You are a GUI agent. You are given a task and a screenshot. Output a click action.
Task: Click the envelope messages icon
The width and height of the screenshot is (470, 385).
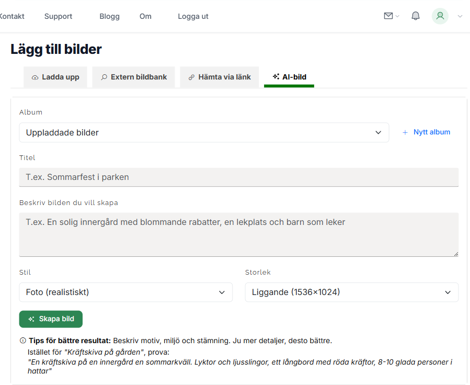pos(387,16)
